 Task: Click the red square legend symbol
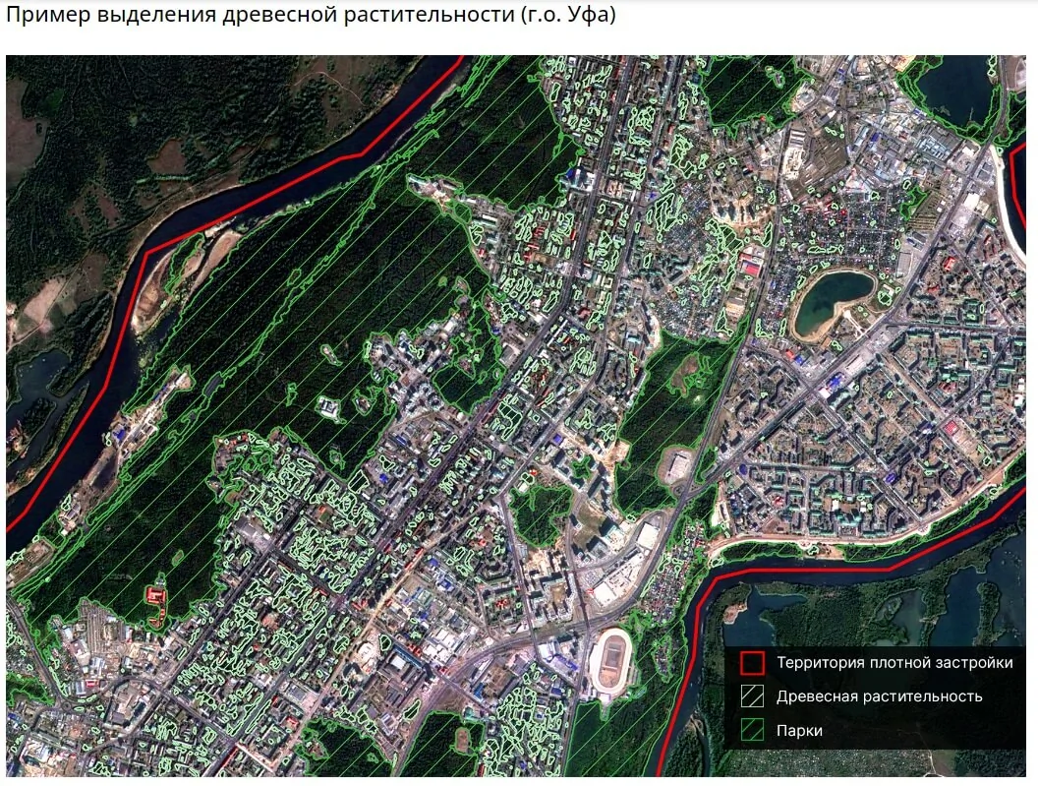click(752, 663)
